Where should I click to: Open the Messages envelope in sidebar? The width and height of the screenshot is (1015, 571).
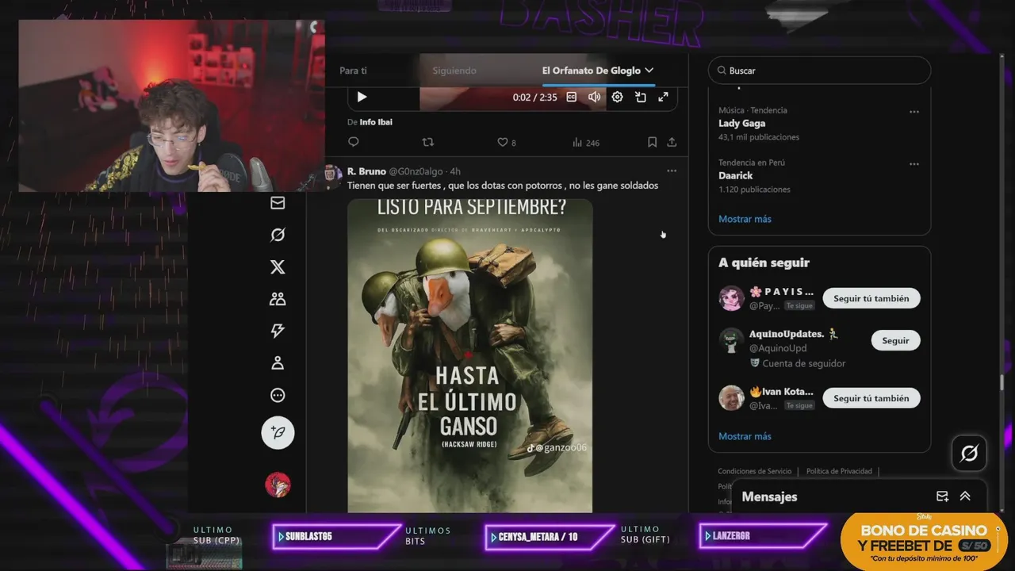(x=278, y=203)
